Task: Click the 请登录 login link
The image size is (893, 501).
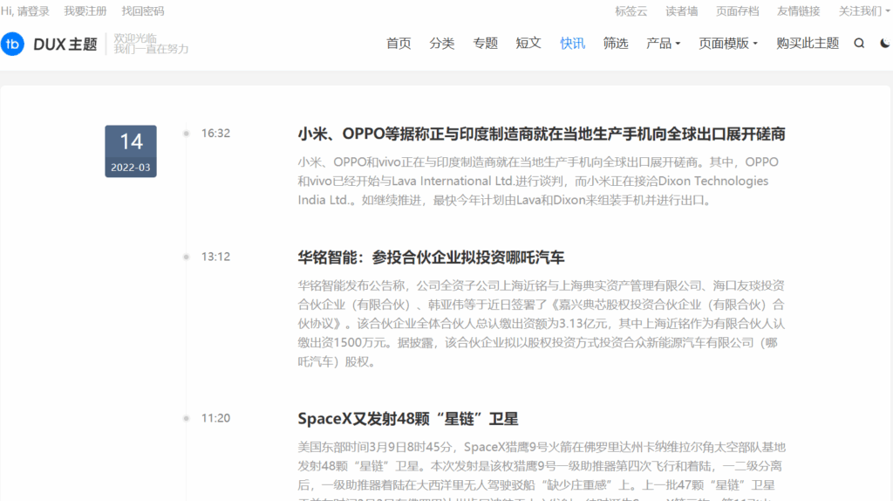Action: 33,10
